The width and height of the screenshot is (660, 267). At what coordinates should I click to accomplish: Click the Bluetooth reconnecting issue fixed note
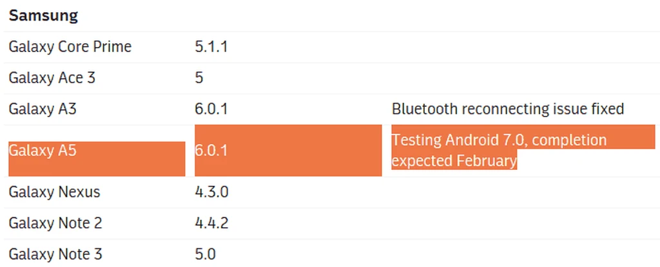(508, 109)
